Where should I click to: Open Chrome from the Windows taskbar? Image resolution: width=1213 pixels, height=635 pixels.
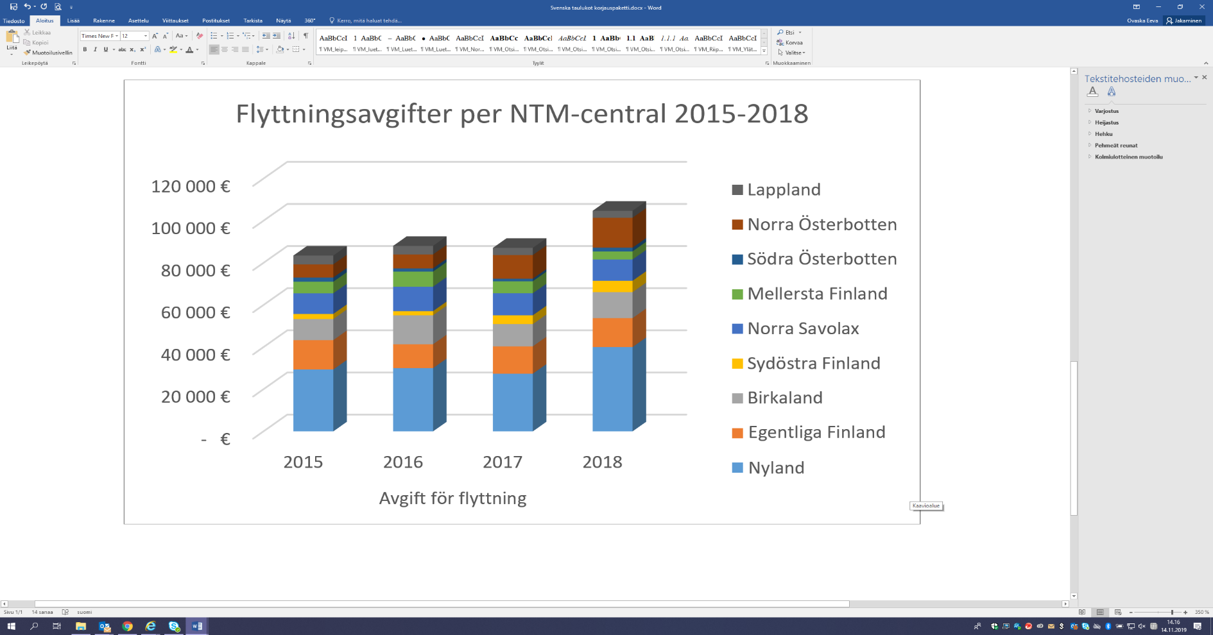[x=127, y=626]
